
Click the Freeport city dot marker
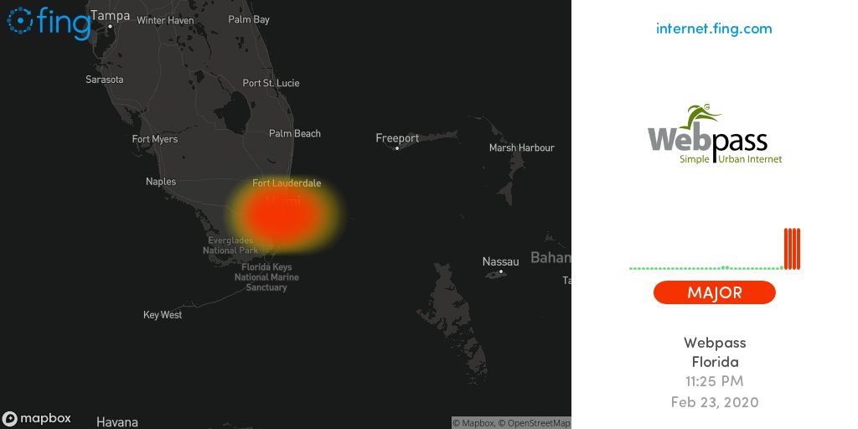click(x=397, y=148)
